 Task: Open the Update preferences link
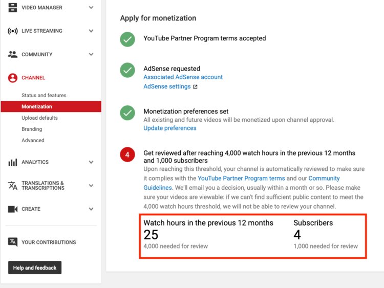tap(169, 128)
